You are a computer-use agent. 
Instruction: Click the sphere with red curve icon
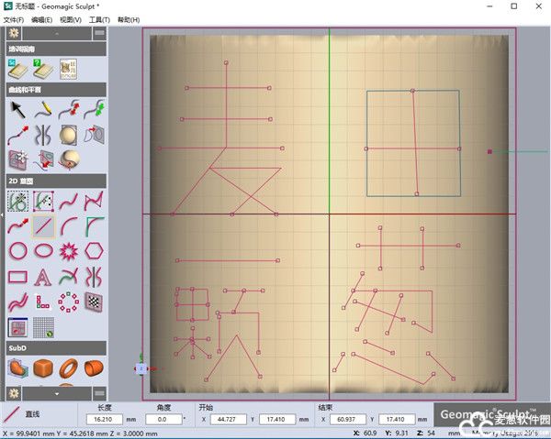pos(69,159)
